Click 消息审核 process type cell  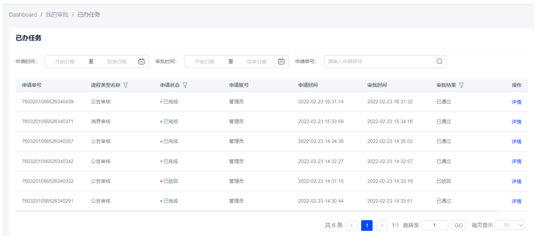click(101, 121)
